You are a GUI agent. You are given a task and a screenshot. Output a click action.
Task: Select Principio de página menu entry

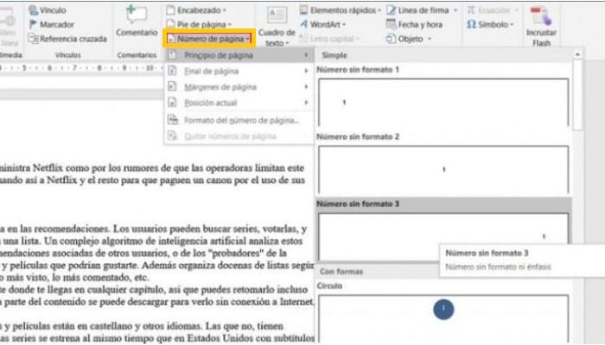239,55
